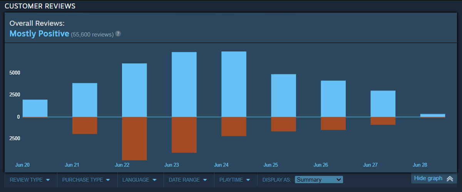Select the Jun 22 negative orange bar
This screenshot has height=192, width=462.
(134, 139)
